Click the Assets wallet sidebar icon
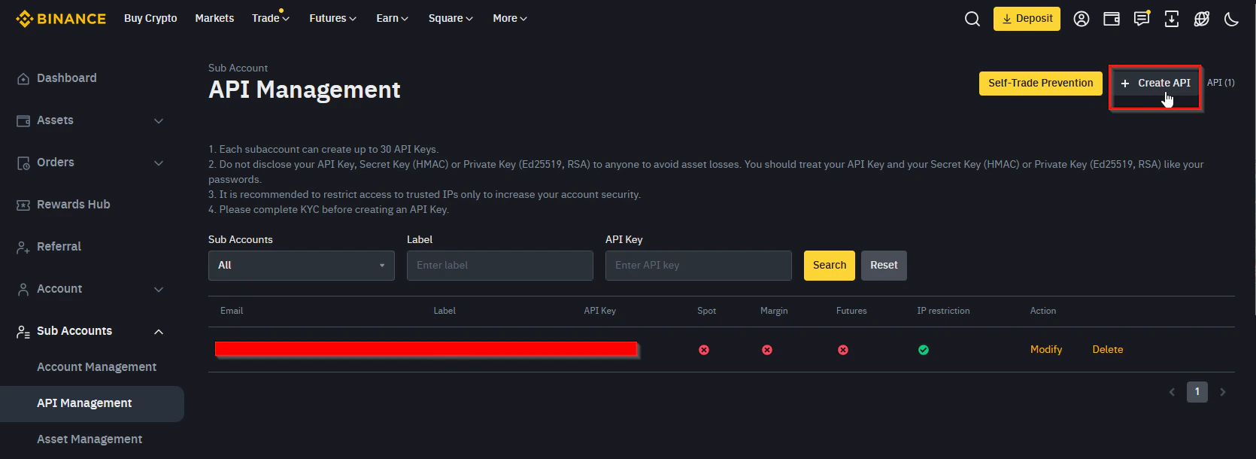The height and width of the screenshot is (459, 1256). pos(23,120)
